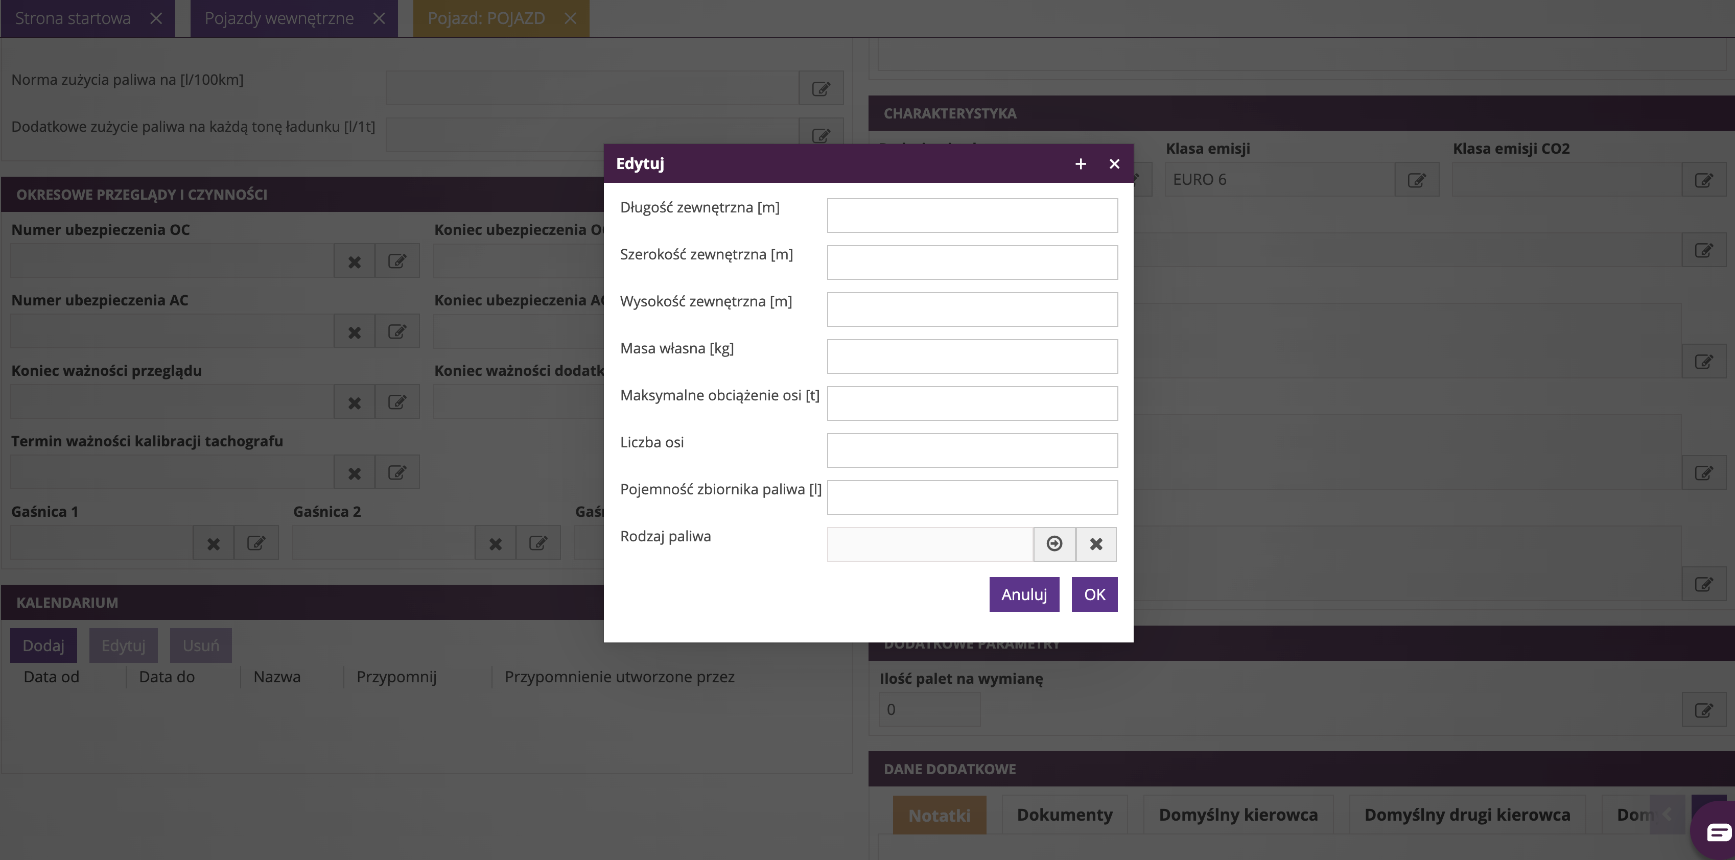Select the Dokumenty tab
The image size is (1735, 860).
click(x=1064, y=814)
